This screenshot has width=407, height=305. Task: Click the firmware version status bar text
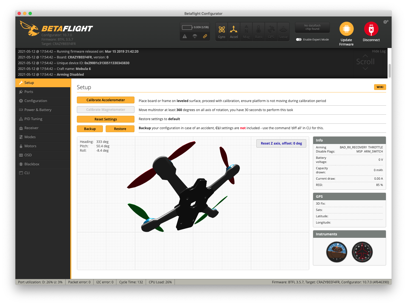coord(330,282)
